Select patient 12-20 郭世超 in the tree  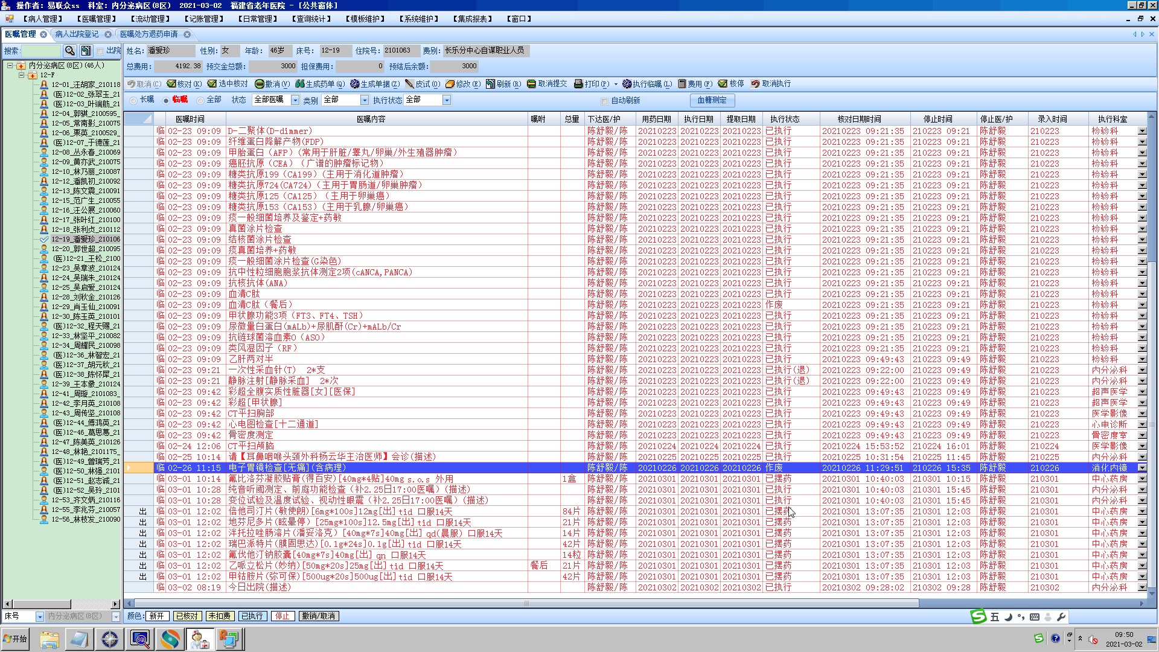click(85, 249)
